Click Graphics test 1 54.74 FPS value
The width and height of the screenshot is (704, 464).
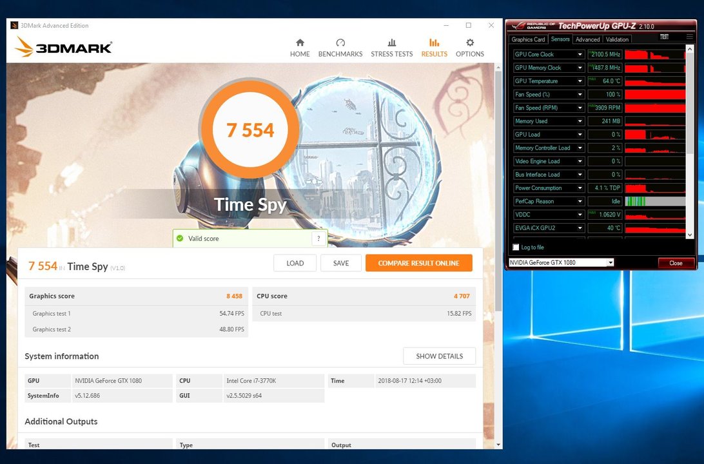231,314
